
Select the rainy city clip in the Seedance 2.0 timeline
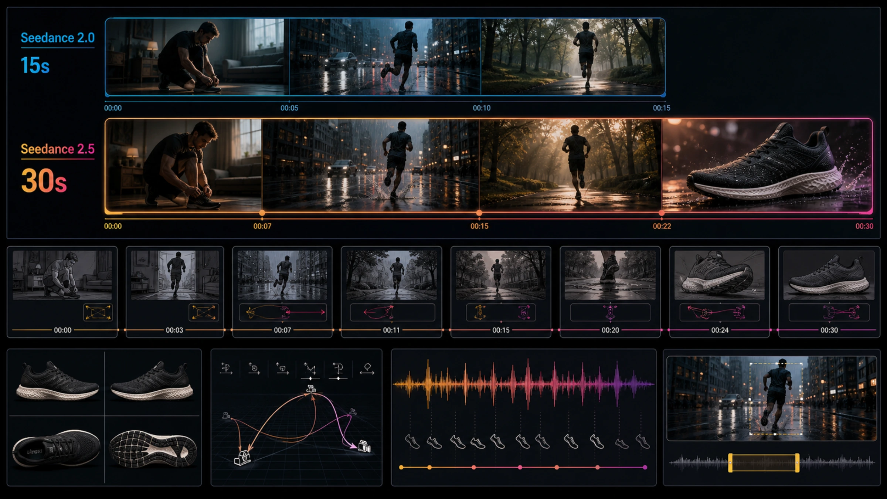click(385, 57)
